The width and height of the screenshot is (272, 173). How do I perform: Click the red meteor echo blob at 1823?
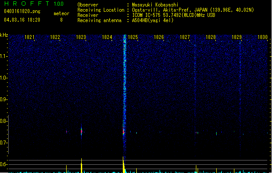(x=81, y=131)
